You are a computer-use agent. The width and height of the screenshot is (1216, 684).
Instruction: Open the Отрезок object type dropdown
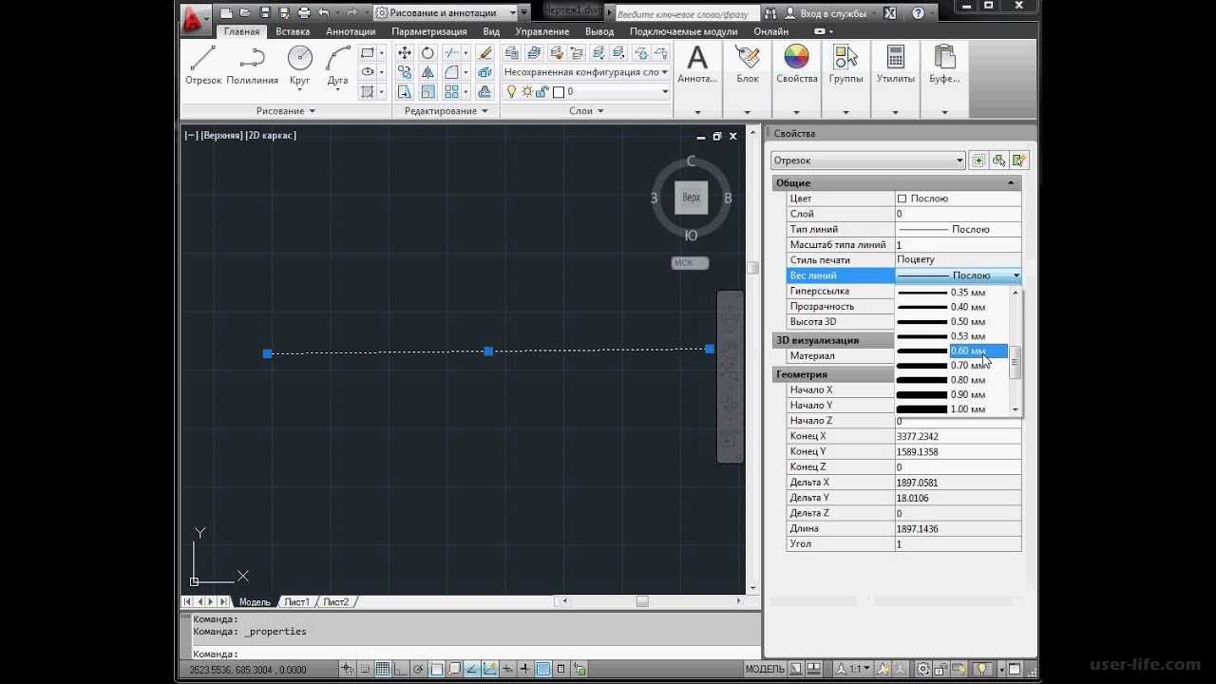(x=867, y=161)
